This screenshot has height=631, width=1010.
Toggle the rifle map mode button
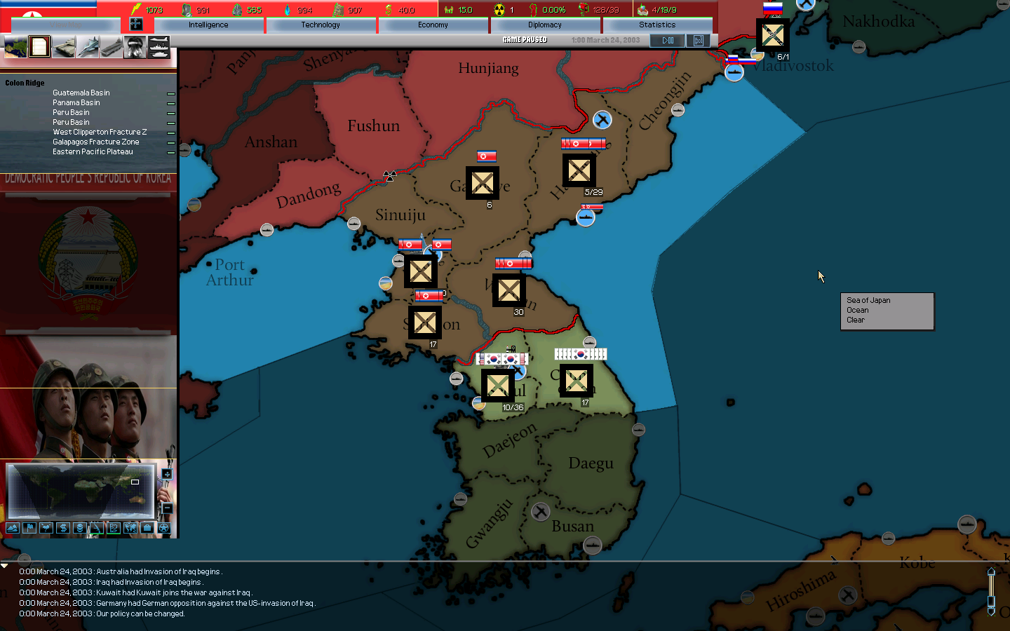97,528
